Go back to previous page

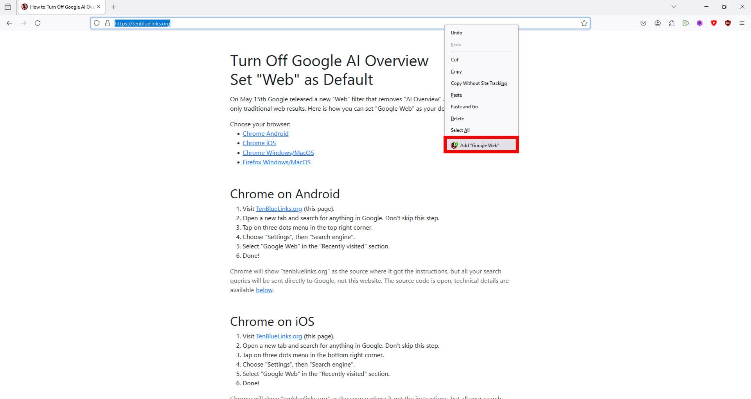(x=9, y=23)
